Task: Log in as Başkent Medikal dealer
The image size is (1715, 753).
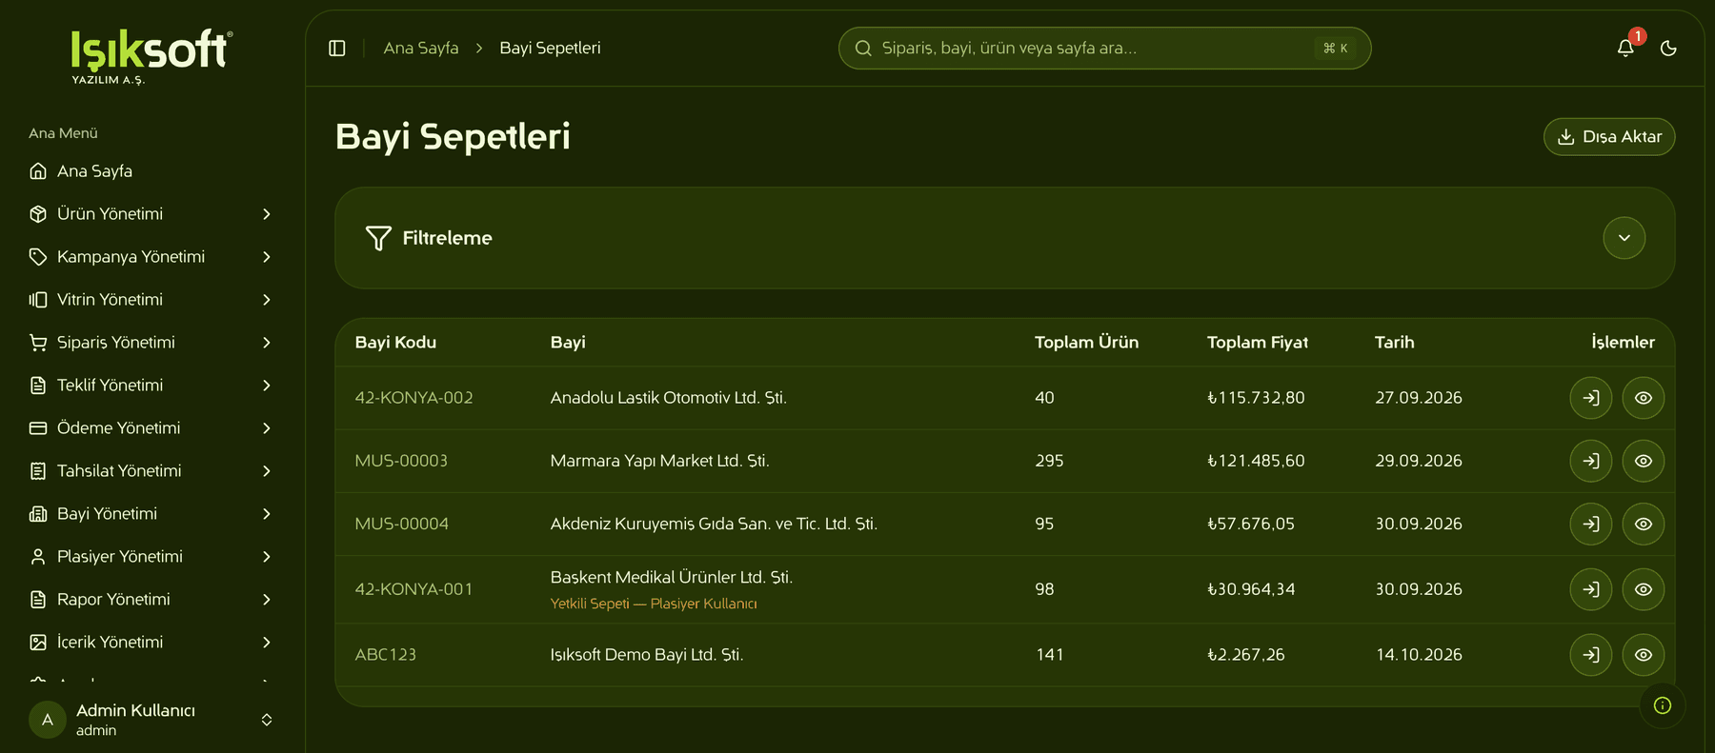Action: [1591, 589]
